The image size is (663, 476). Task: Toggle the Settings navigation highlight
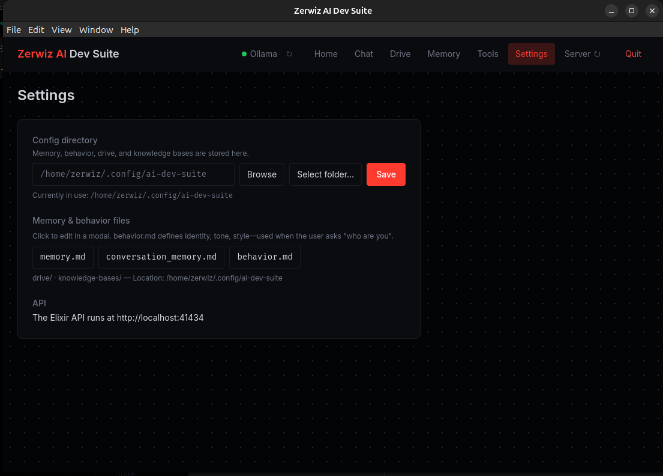click(x=531, y=54)
